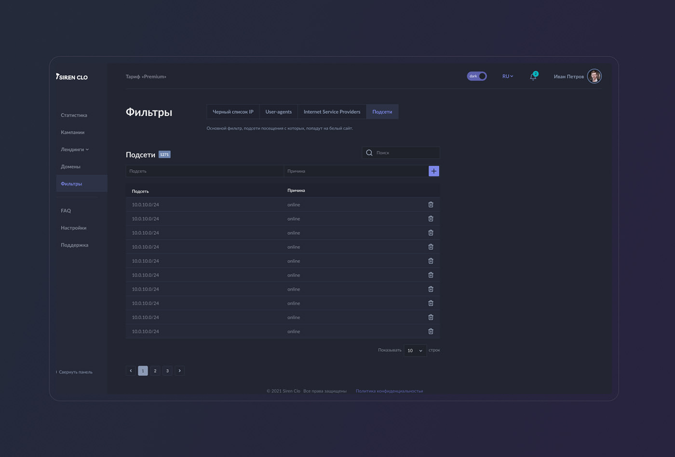Delete the last subnet row via trash icon
Viewport: 675px width, 457px height.
click(x=431, y=331)
